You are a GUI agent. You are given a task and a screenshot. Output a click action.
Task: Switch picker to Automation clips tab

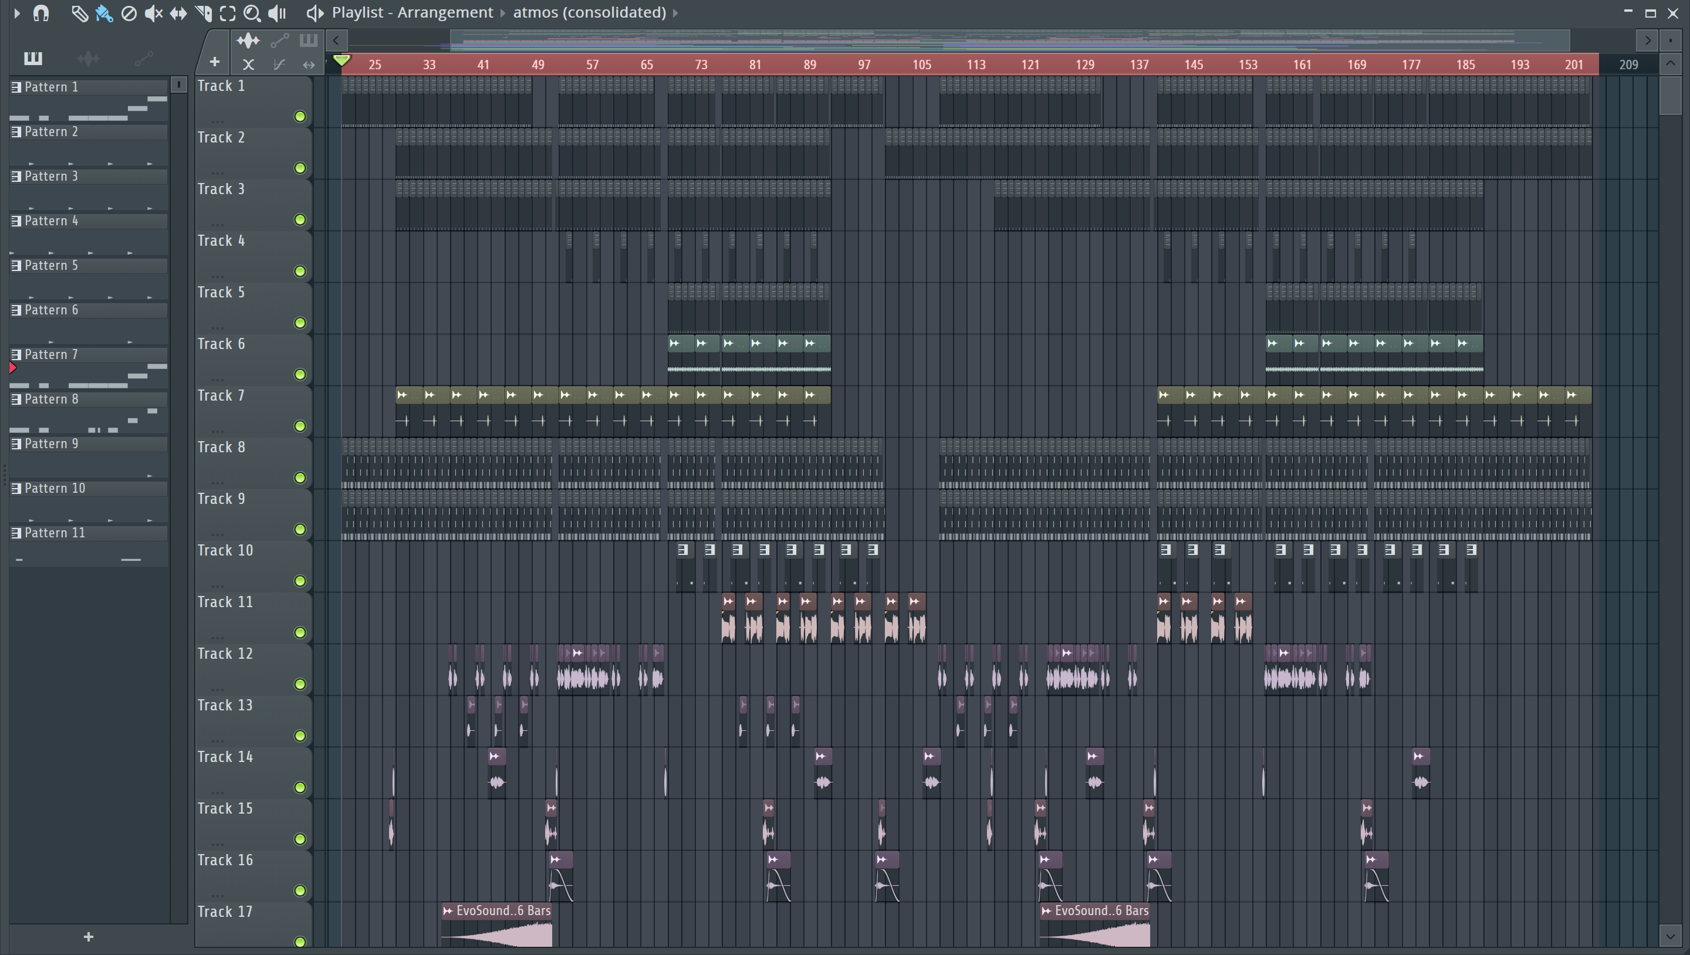143,59
